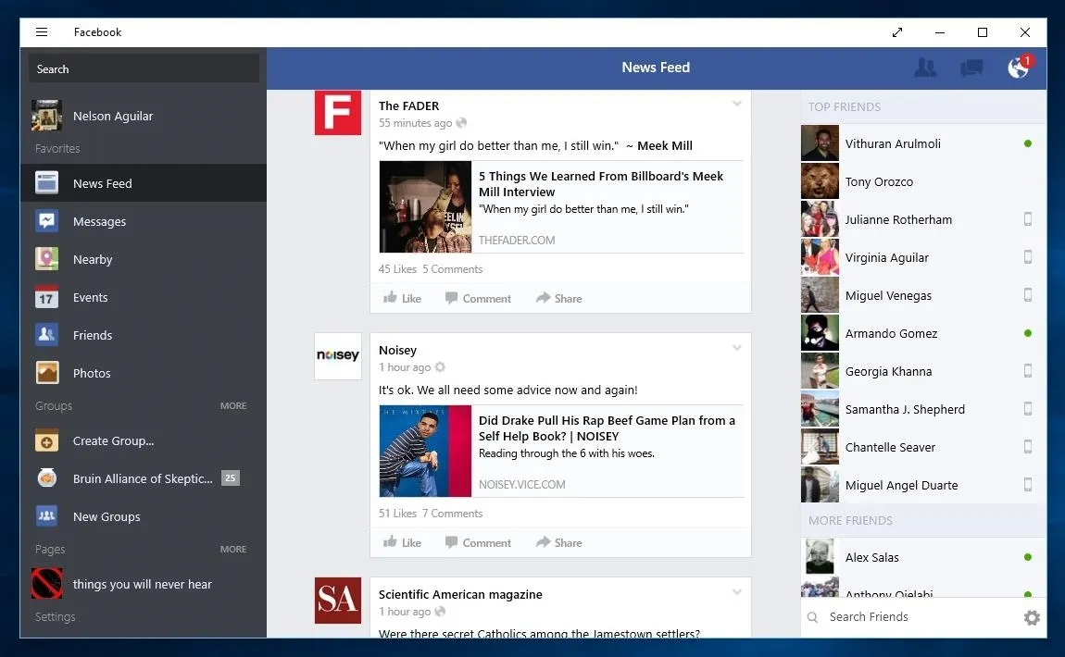Viewport: 1065px width, 657px height.
Task: Open chat with Miguel Angel Duarte
Action: pyautogui.click(x=923, y=485)
